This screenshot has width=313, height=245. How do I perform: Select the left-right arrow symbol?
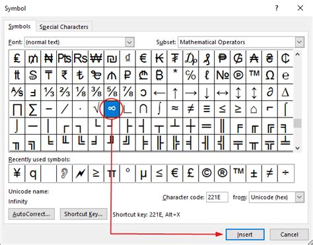pos(223,92)
